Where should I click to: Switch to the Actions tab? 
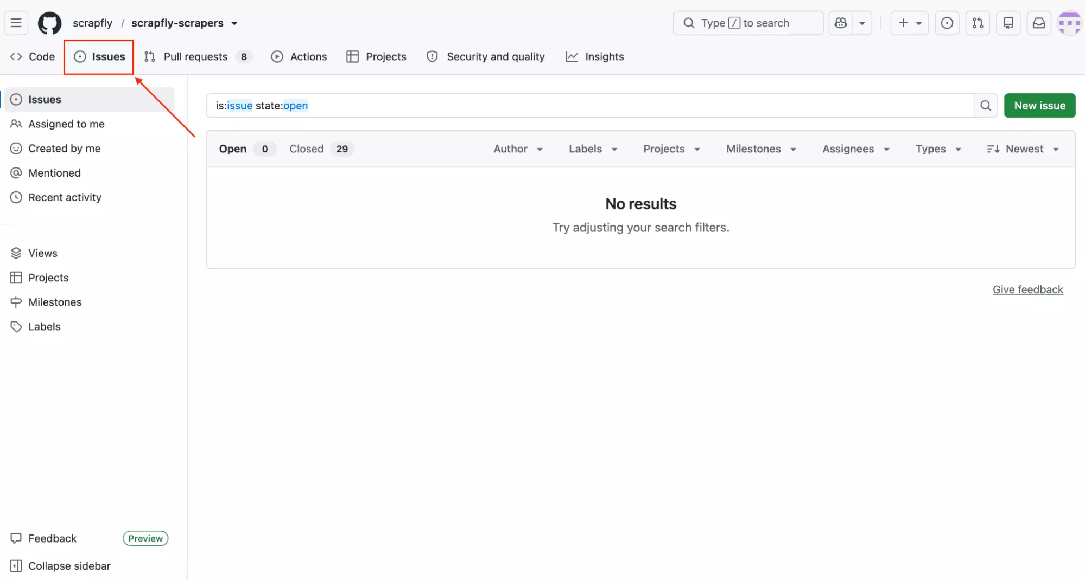tap(299, 56)
